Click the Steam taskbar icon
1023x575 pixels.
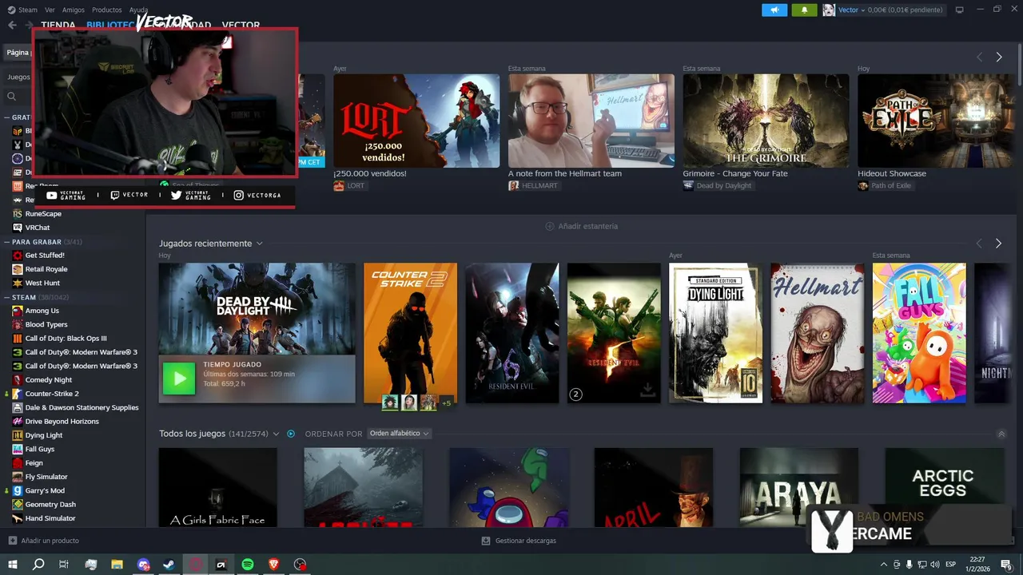169,565
